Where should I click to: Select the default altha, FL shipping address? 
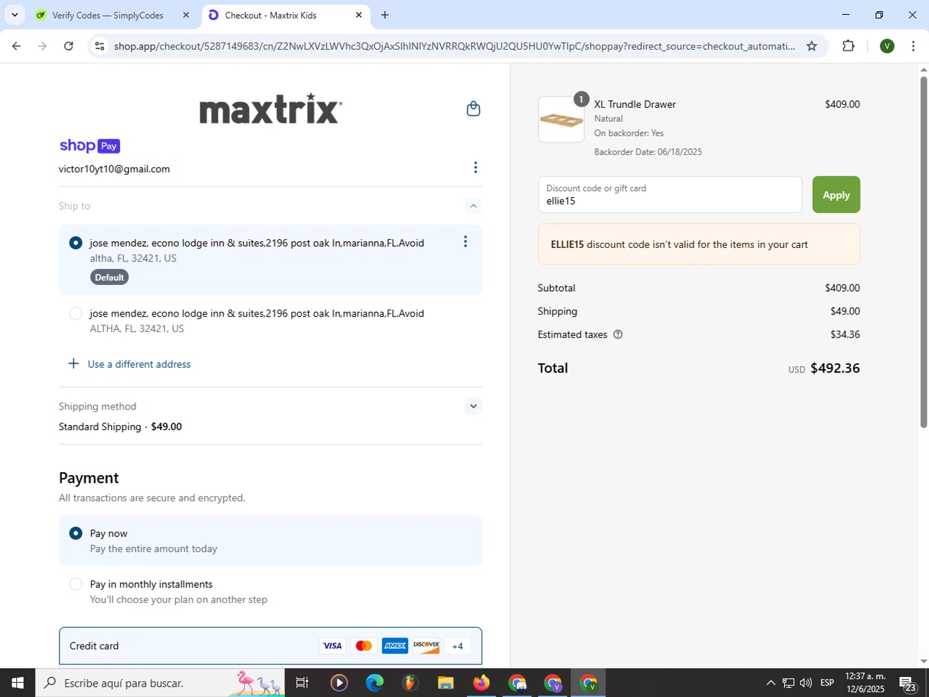point(76,243)
